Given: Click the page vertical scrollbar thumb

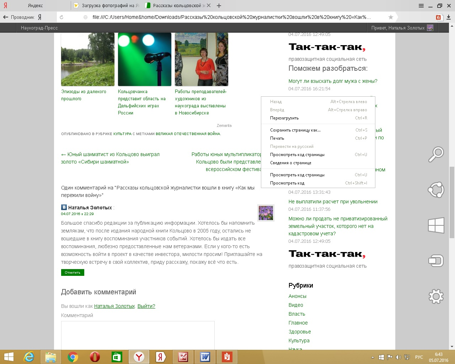Looking at the screenshot, I should [x=452, y=202].
